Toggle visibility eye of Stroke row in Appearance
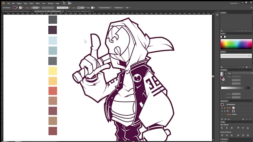 222,108
